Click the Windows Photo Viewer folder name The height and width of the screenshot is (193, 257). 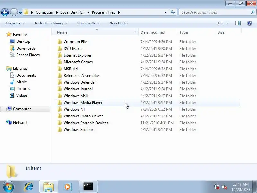coord(83,116)
